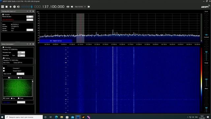Launch Microsoft Edge from the taskbar

56,117
